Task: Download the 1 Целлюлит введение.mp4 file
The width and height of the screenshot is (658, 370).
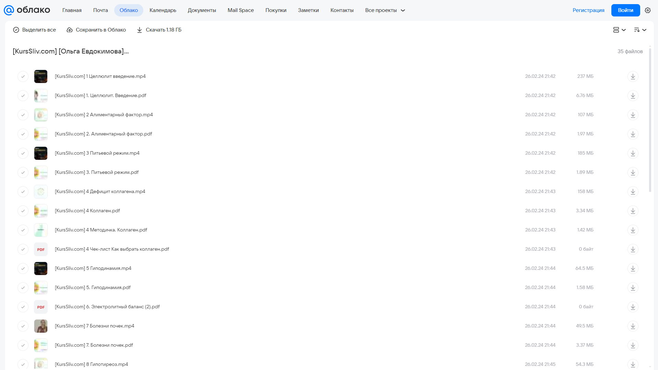Action: click(x=633, y=76)
